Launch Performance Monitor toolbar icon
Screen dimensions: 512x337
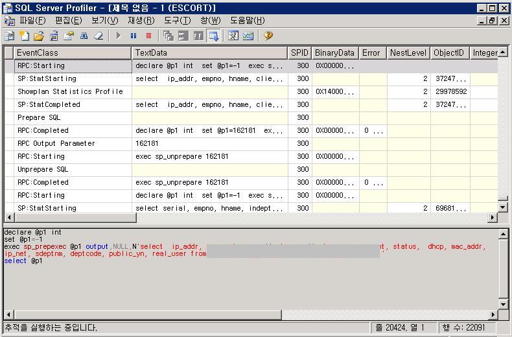[x=248, y=36]
